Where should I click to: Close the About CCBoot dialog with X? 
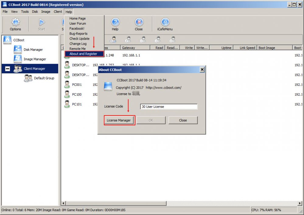(x=202, y=69)
